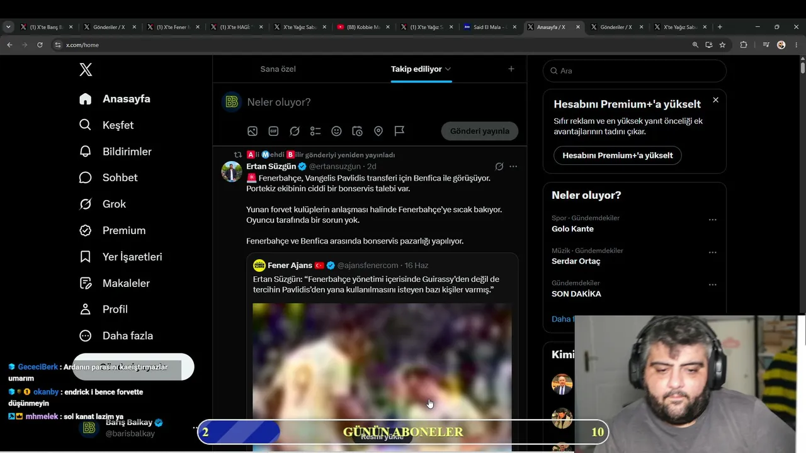This screenshot has height=453, width=806.
Task: Open Sohbet chat messages
Action: [108, 178]
